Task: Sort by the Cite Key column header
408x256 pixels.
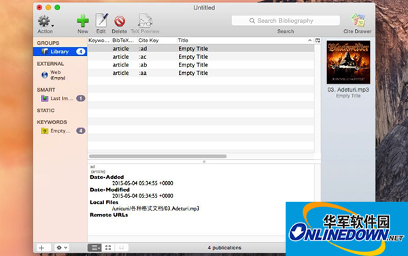Action: tap(157, 41)
